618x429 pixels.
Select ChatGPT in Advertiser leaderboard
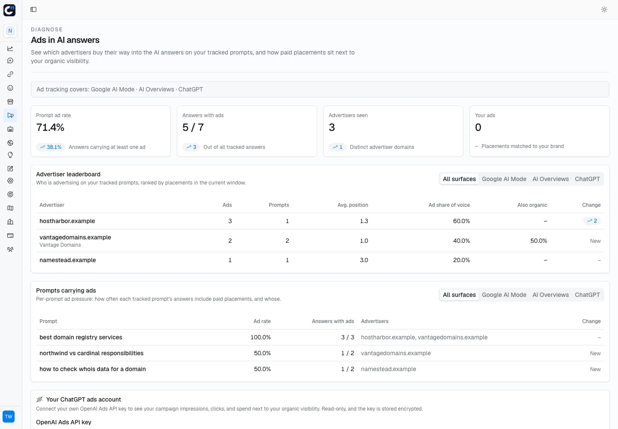[x=587, y=179]
